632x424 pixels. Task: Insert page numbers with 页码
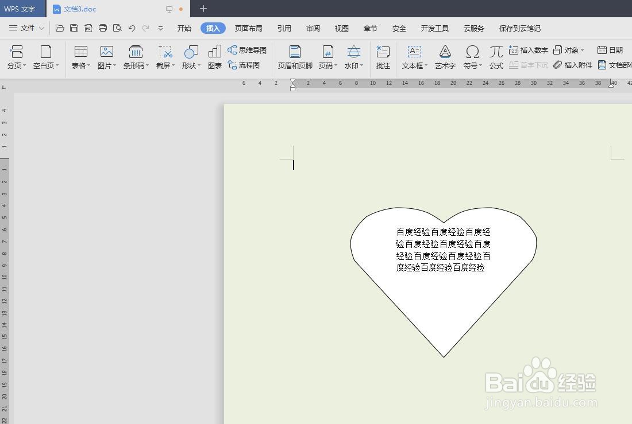coord(327,57)
